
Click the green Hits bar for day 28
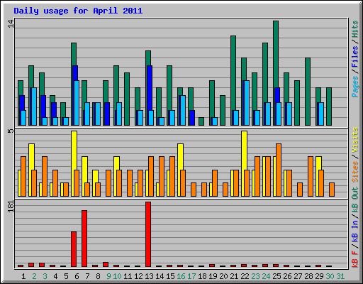pyautogui.click(x=308, y=92)
